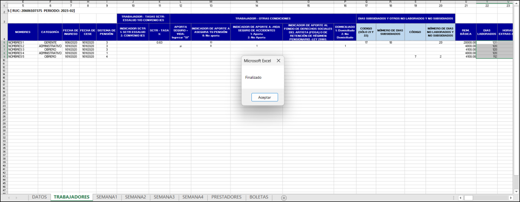The height and width of the screenshot is (202, 520).
Task: Go to the SEMANA3 sheet tab
Action: click(x=164, y=197)
